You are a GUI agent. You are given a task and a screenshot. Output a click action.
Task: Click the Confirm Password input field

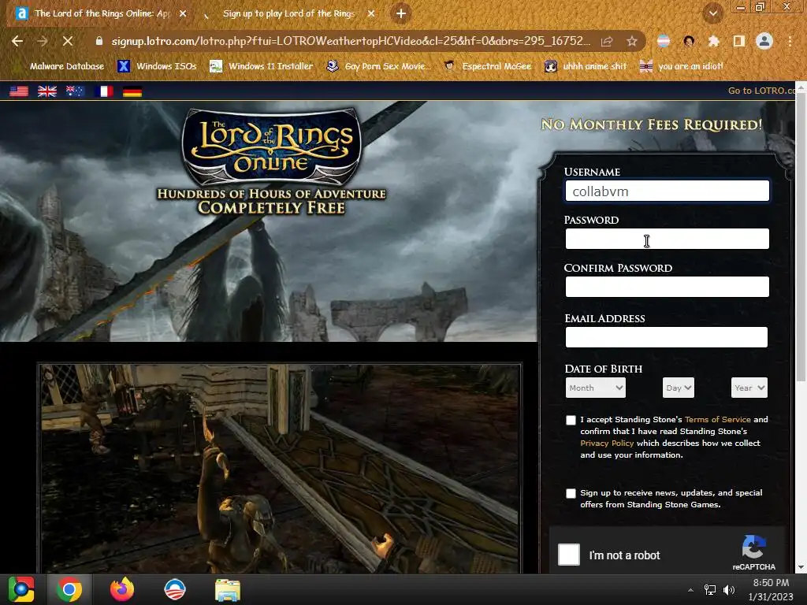pyautogui.click(x=667, y=287)
